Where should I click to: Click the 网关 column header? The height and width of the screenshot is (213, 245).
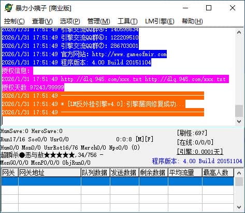pyautogui.click(x=9, y=172)
